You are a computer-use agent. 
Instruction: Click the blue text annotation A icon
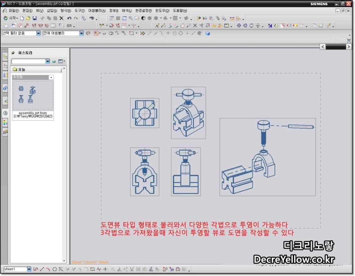pyautogui.click(x=270, y=26)
